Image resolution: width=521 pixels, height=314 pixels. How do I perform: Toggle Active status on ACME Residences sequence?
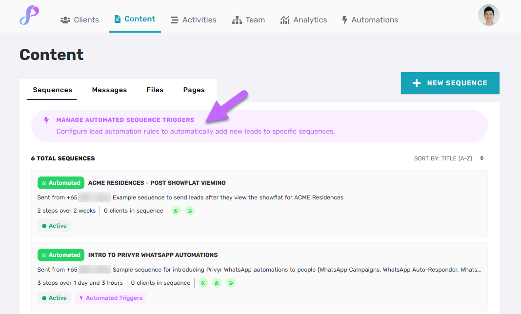coord(54,226)
